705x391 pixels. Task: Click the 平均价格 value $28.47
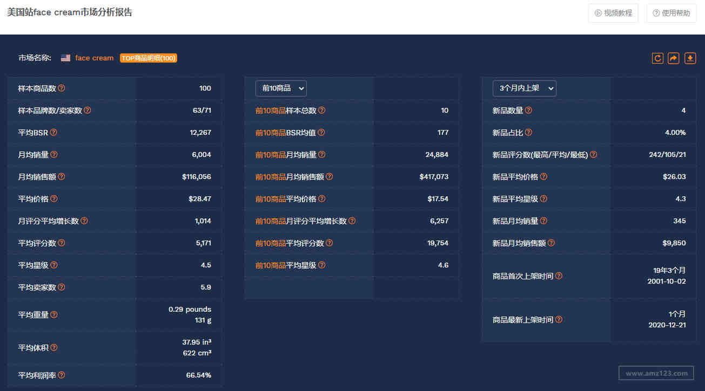click(200, 199)
